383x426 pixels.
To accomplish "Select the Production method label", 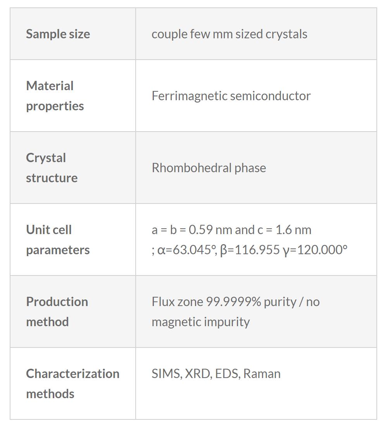I will click(x=57, y=311).
